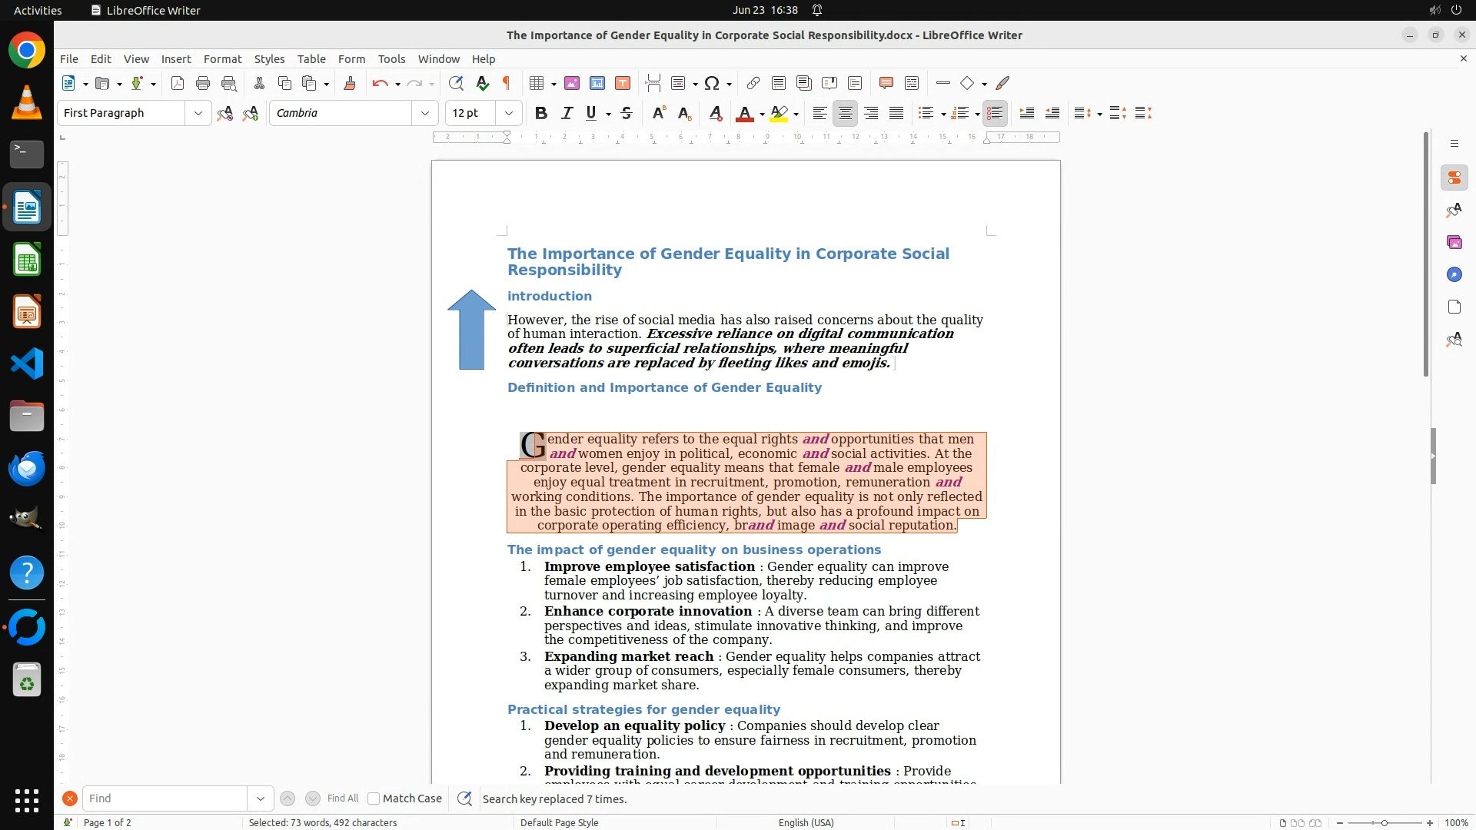Open the Tools menu

[x=391, y=58]
